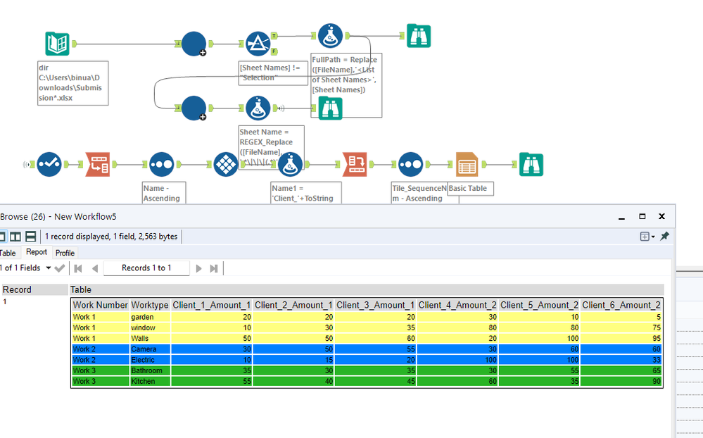Select the Select tool with checkmark icon
703x438 pixels.
coord(49,164)
